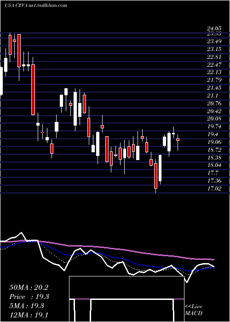Click the '12MA : 19.1' readout

pos(29,315)
